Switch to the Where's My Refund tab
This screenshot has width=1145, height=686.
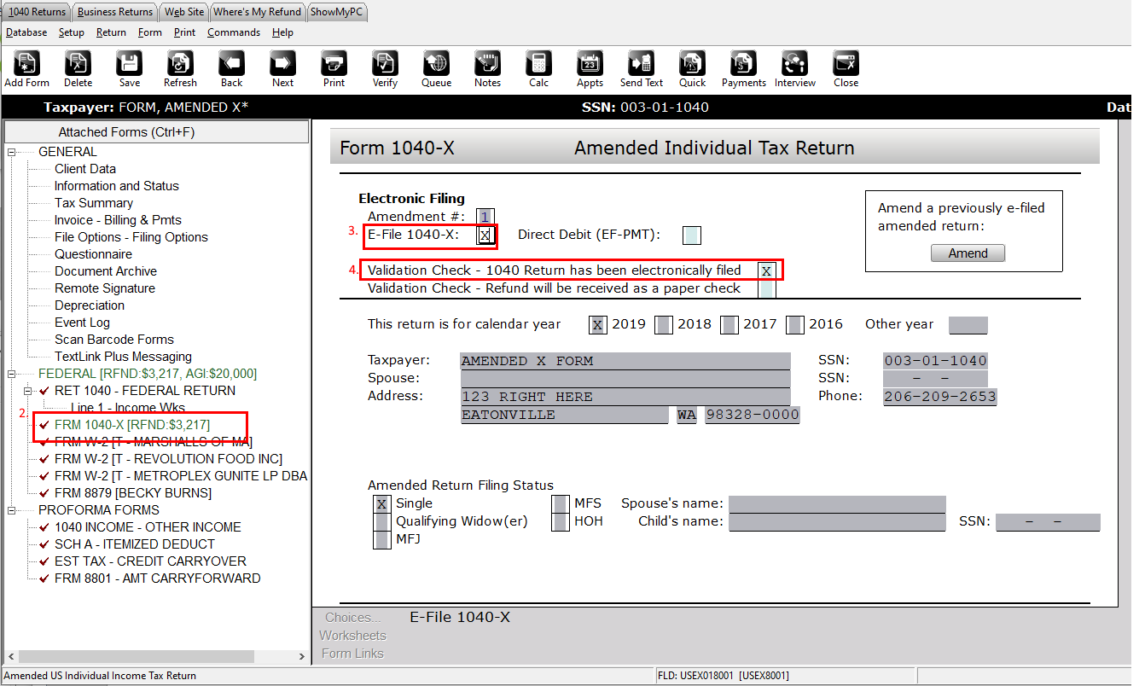[257, 12]
